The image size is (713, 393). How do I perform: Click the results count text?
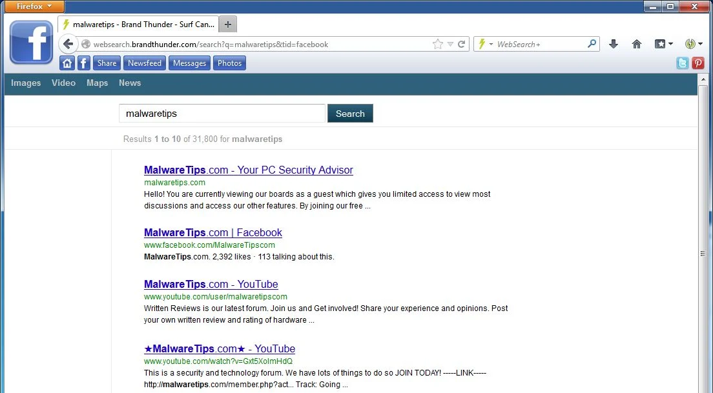tap(203, 139)
